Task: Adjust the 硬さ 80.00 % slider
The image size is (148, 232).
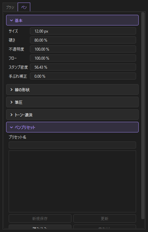Action: click(83, 40)
